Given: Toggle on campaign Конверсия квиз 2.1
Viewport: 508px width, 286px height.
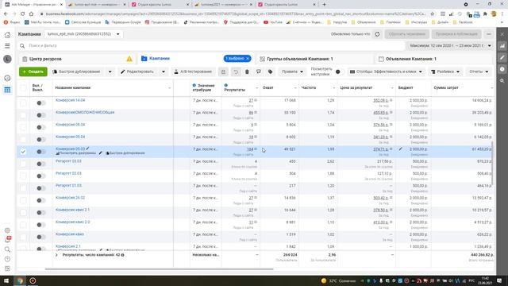Looking at the screenshot, I should pyautogui.click(x=40, y=213).
